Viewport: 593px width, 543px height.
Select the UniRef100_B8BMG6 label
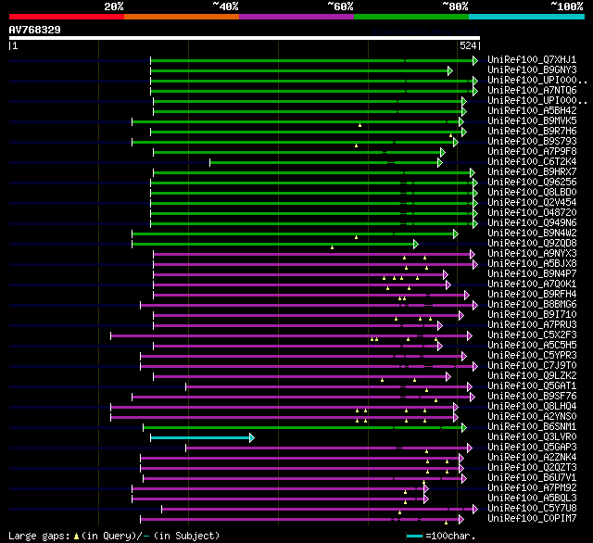(x=532, y=305)
